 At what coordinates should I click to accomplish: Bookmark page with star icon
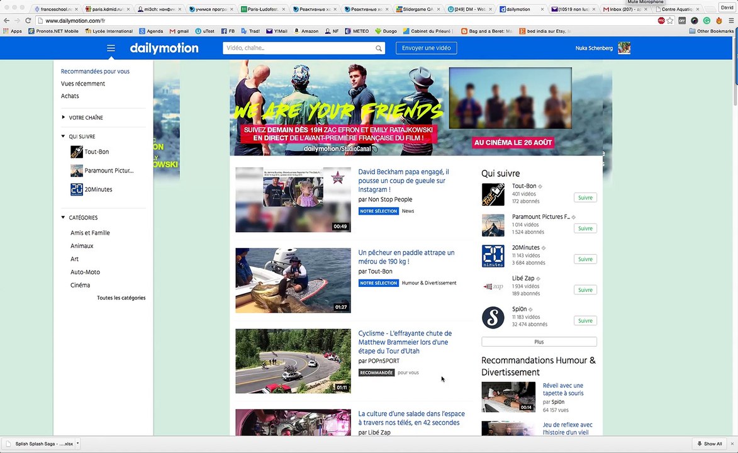pyautogui.click(x=670, y=21)
